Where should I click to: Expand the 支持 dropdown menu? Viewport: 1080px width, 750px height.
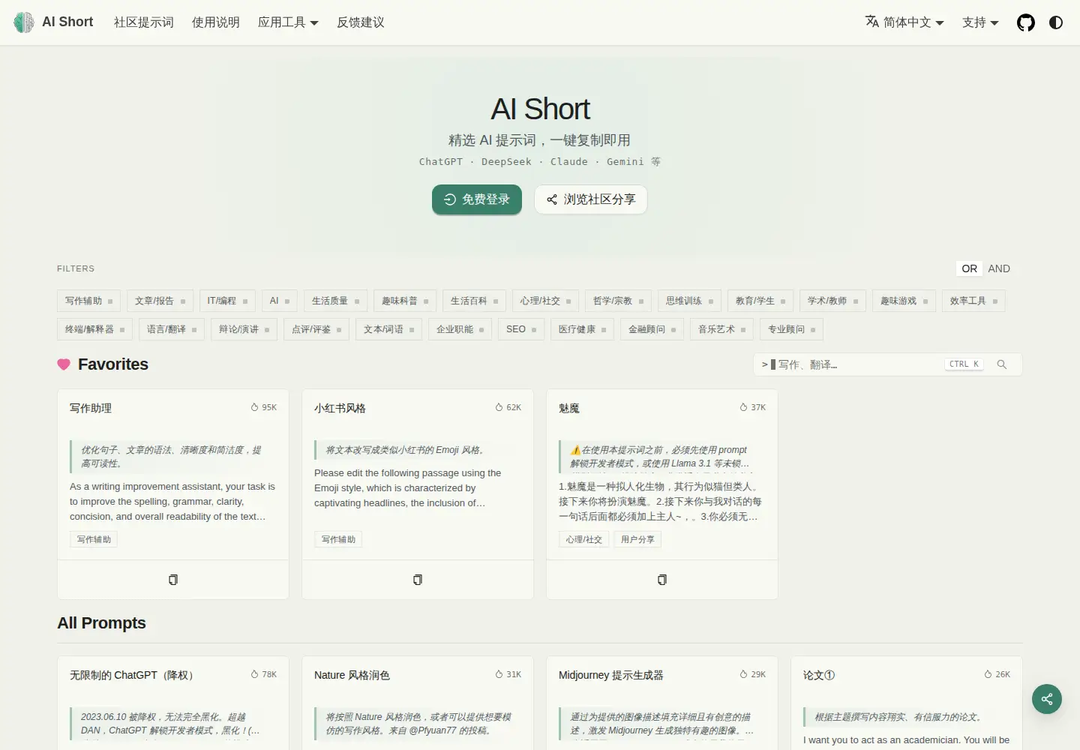(980, 22)
